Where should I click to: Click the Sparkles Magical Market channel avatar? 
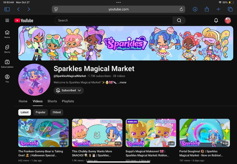point(34,80)
